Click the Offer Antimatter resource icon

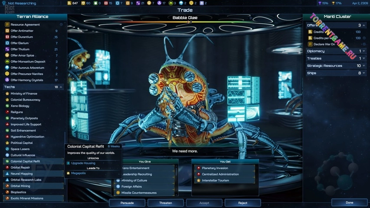tap(7, 31)
